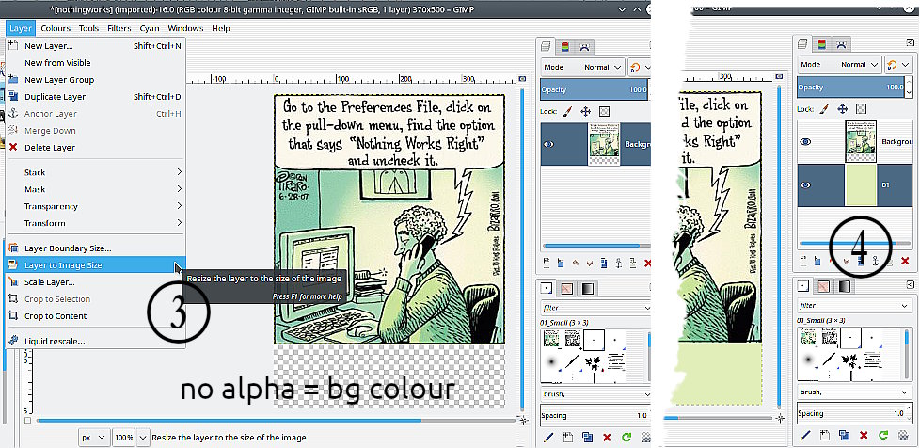Click Duplicate layer icon in left Layers dock

click(604, 263)
